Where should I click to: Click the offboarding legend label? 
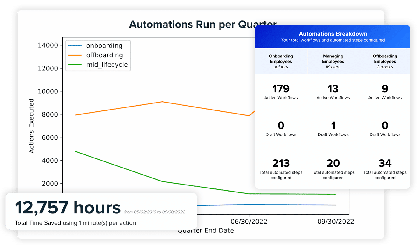pyautogui.click(x=104, y=55)
